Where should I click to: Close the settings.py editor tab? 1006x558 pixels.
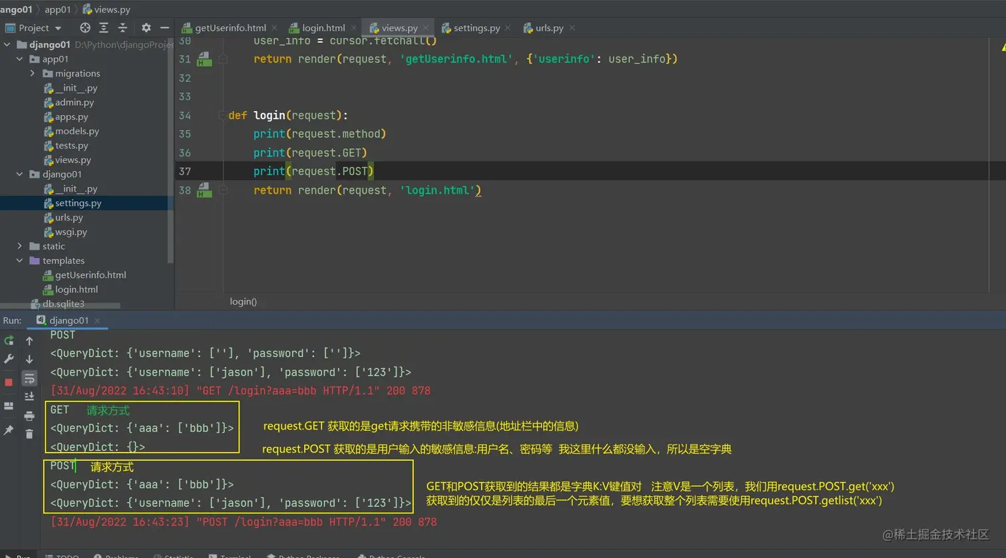click(508, 28)
